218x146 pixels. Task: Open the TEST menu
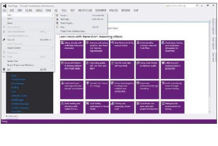pyautogui.click(x=72, y=11)
